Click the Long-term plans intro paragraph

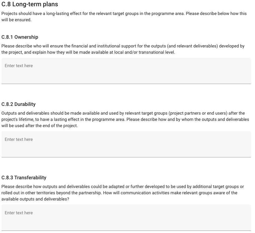point(124,17)
